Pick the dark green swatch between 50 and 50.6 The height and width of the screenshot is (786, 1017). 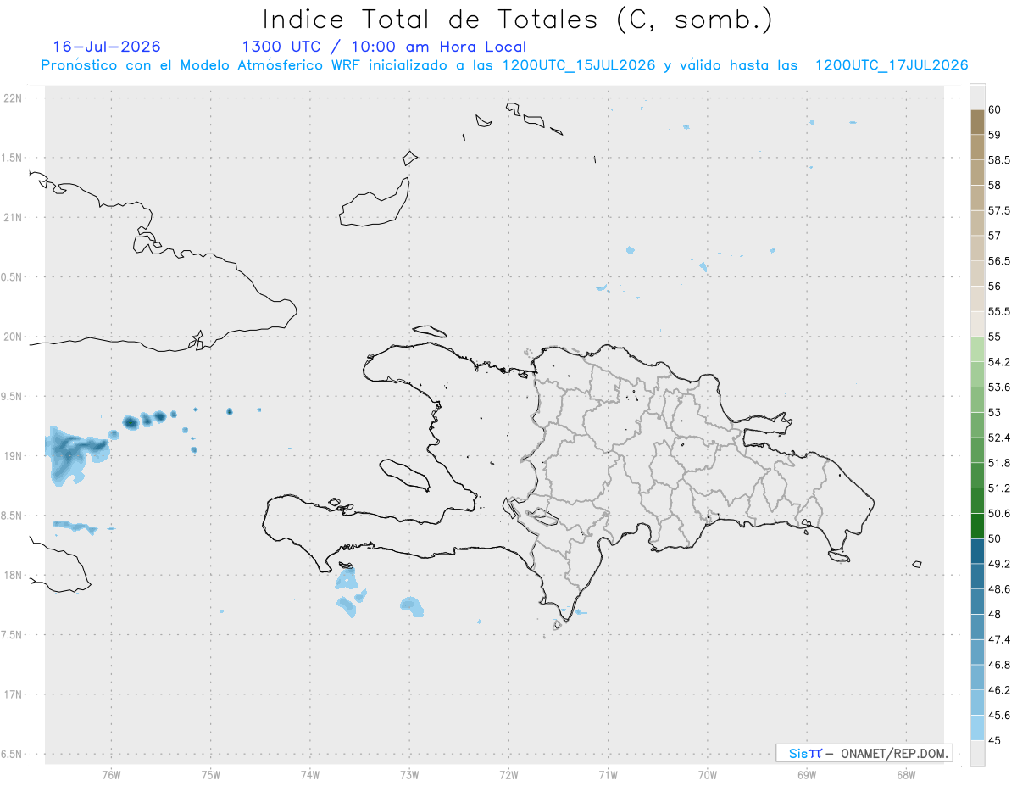(977, 526)
